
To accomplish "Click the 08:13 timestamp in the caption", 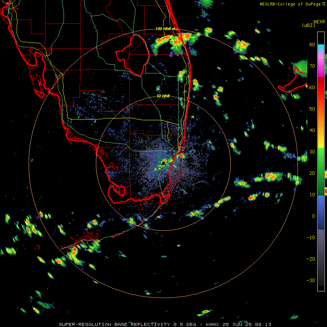I will (264, 324).
